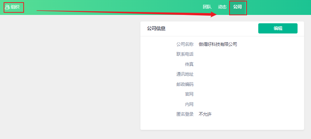Select the 公司 tab
Screen dimensions: 311x139
(238, 7)
